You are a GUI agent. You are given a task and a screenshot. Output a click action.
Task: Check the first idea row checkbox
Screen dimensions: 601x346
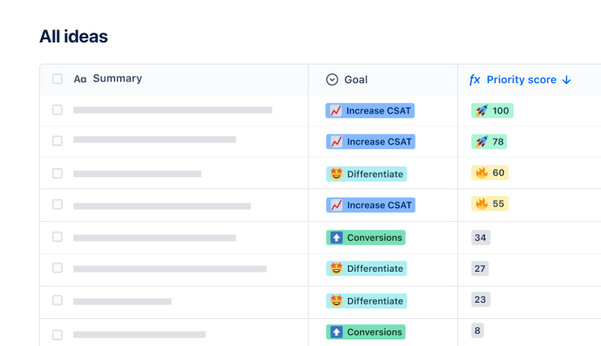pyautogui.click(x=57, y=109)
